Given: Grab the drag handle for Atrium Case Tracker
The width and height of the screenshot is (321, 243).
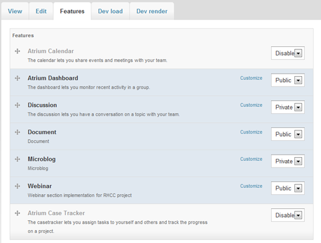Looking at the screenshot, I should pyautogui.click(x=17, y=213).
